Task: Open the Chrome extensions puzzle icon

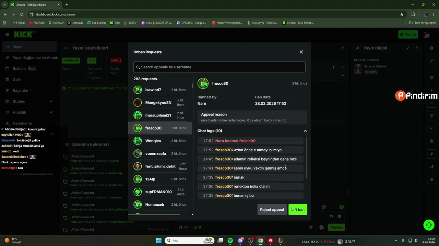Action: point(413,14)
